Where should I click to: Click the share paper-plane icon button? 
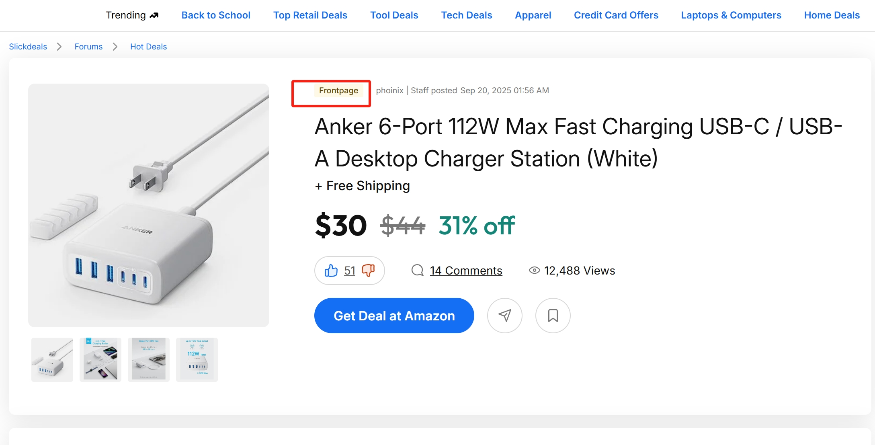click(x=505, y=316)
